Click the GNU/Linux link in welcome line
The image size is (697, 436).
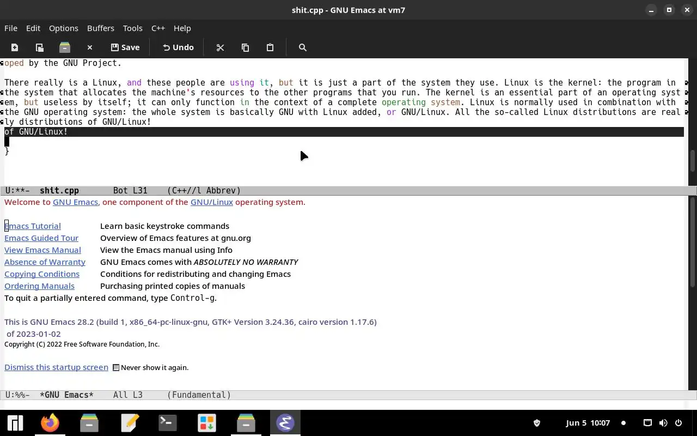pos(212,202)
